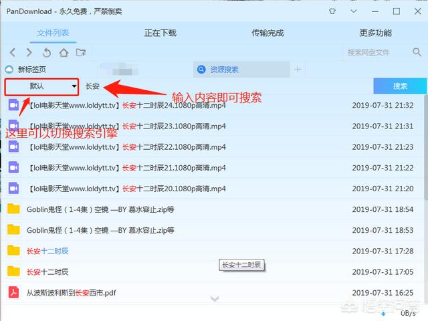Click folder icon of Goblin row dated 18:54
Image resolution: width=428 pixels, height=321 pixels.
13,209
